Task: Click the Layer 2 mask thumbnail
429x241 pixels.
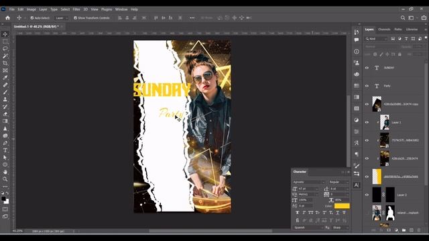Action: point(390,195)
